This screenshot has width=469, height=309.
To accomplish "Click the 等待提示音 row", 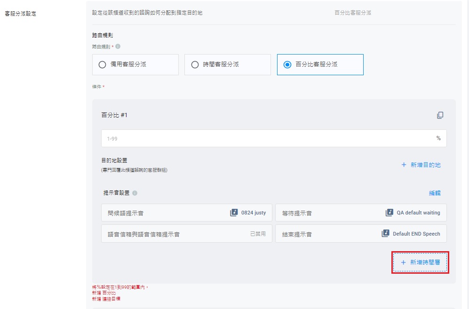I will 361,213.
